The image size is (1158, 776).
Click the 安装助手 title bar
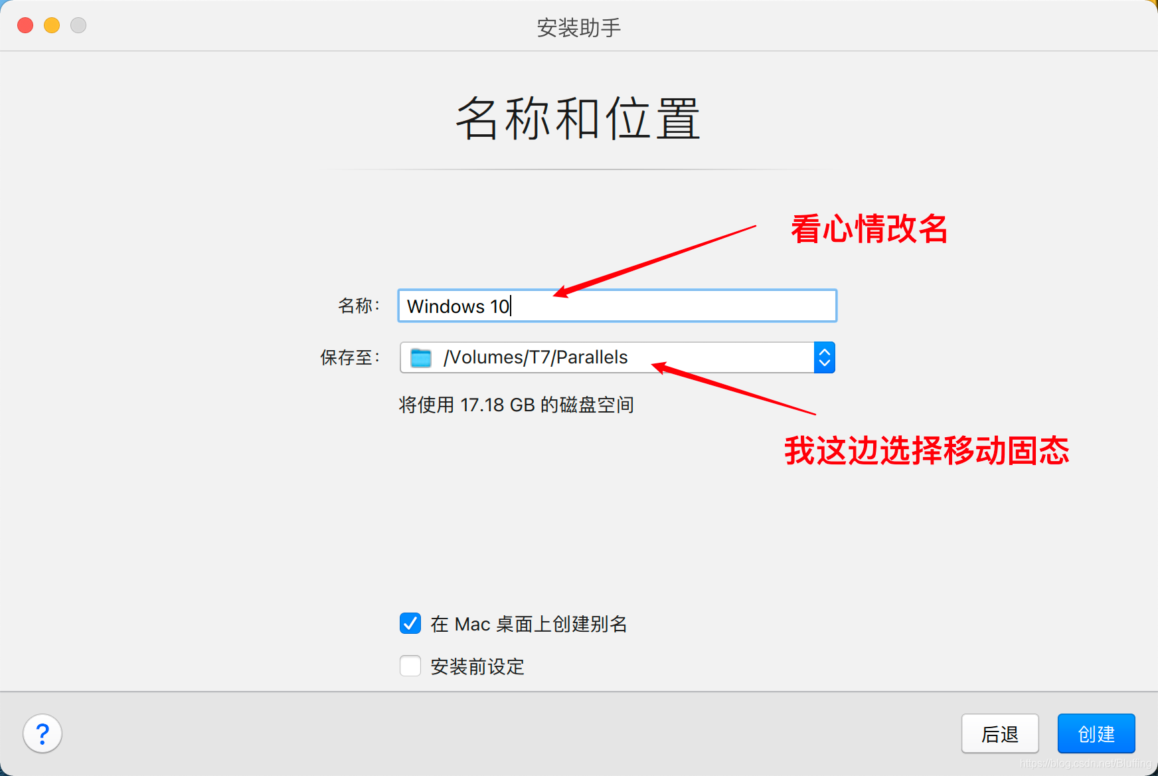pos(578,27)
